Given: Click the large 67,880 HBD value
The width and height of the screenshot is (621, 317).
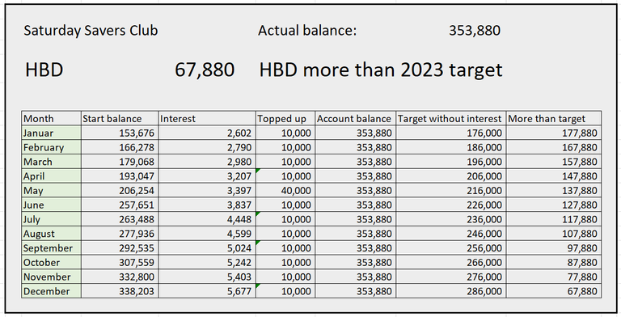Looking at the screenshot, I should pos(205,70).
